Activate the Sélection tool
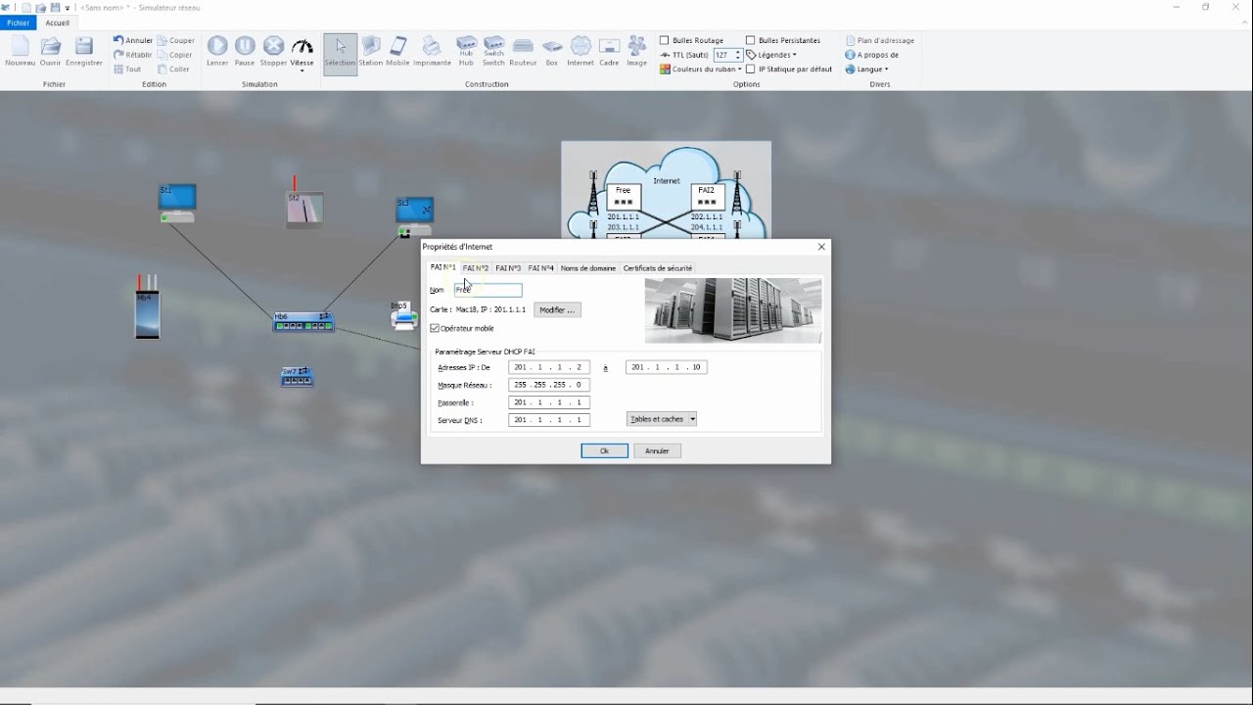 point(341,54)
